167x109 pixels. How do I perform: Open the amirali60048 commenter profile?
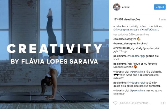click(121, 48)
